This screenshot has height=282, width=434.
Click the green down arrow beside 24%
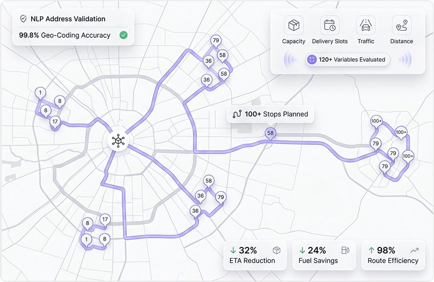coord(302,250)
